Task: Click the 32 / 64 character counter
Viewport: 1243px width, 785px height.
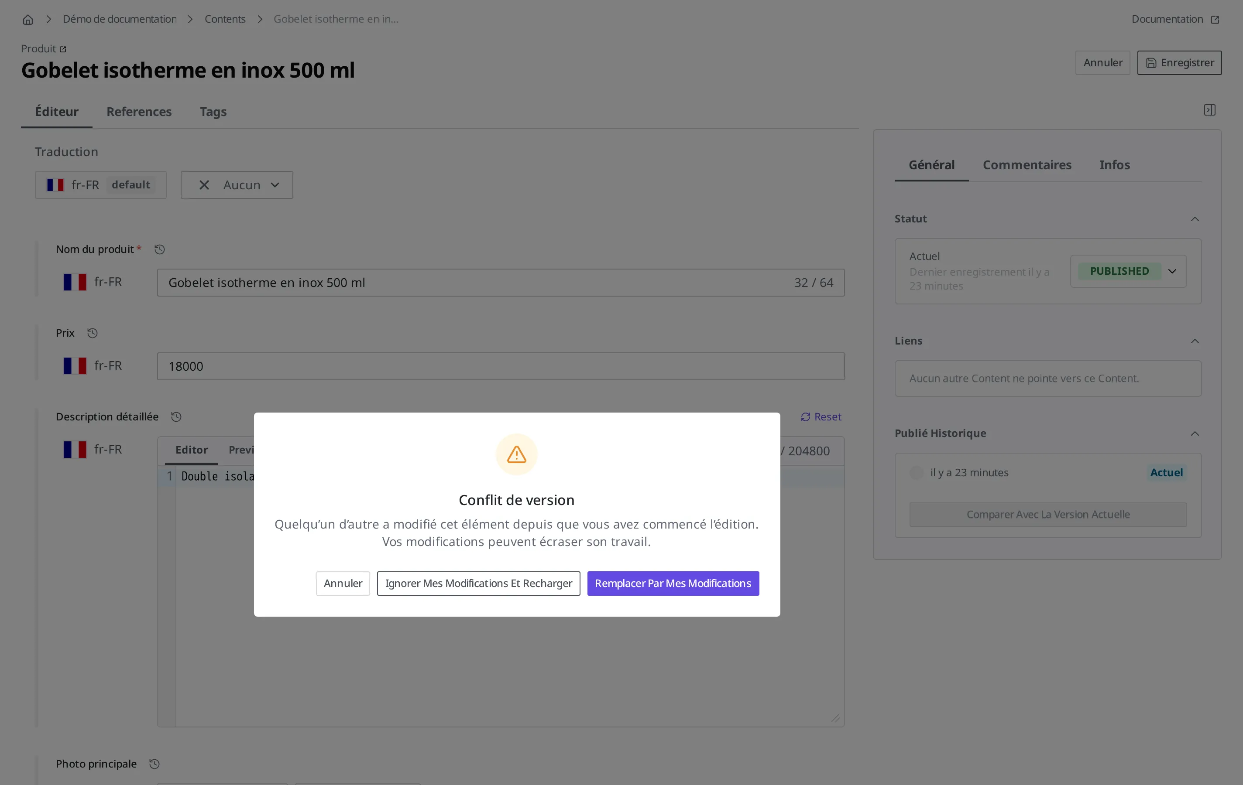Action: [x=814, y=283]
